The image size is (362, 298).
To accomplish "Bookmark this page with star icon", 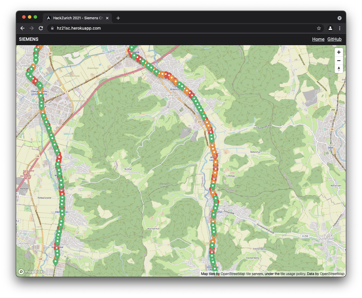I will [x=319, y=28].
